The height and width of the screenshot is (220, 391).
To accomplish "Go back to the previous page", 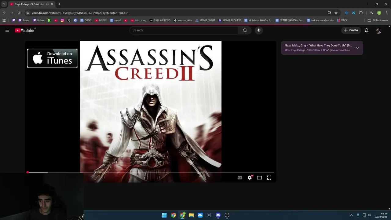I will click(4, 13).
